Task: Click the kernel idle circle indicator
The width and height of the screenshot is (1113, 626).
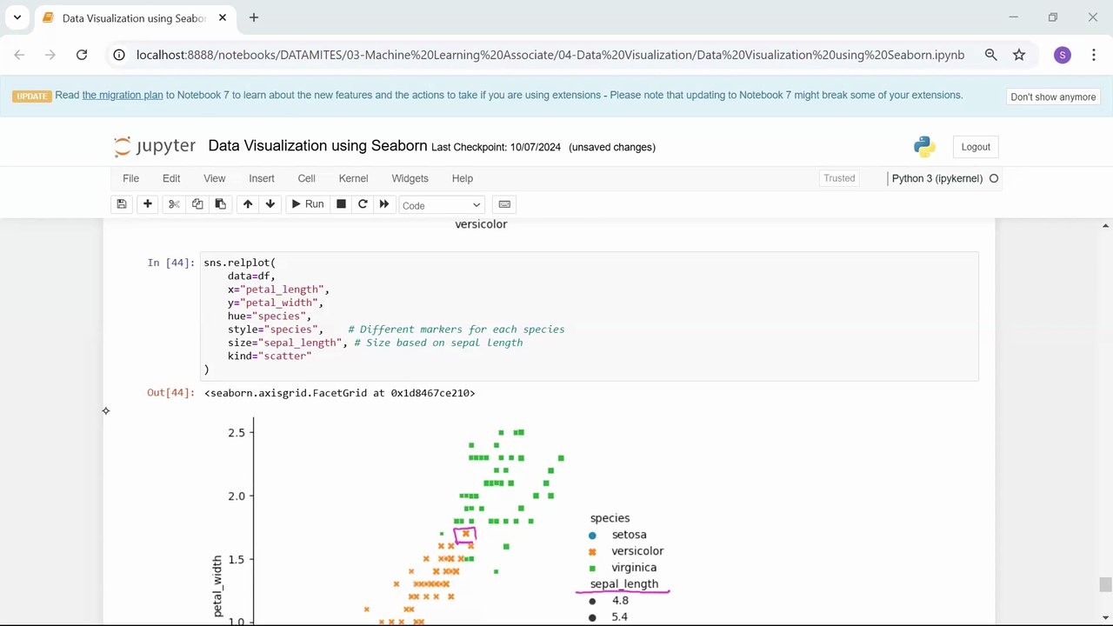Action: point(994,178)
